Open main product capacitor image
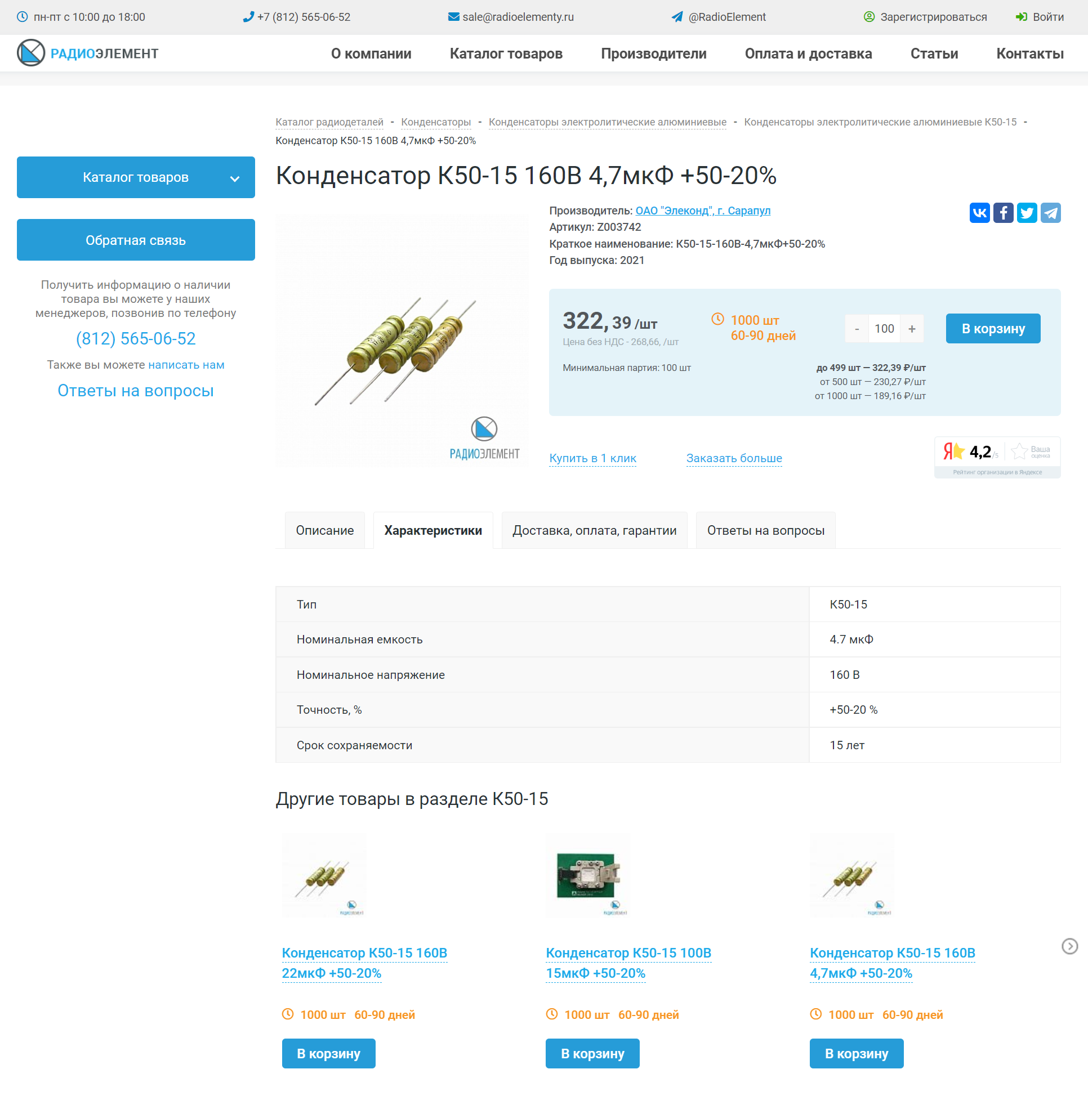 [402, 341]
